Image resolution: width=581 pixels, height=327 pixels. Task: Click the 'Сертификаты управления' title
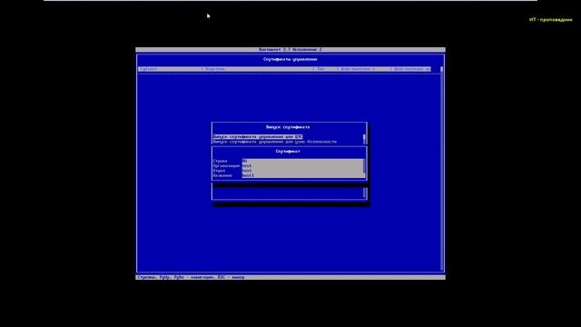(290, 59)
